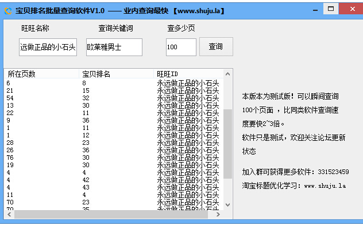Click the vertical scrollbar up arrow
Image resolution: width=363 pixels, height=225 pixels.
[x=228, y=74]
